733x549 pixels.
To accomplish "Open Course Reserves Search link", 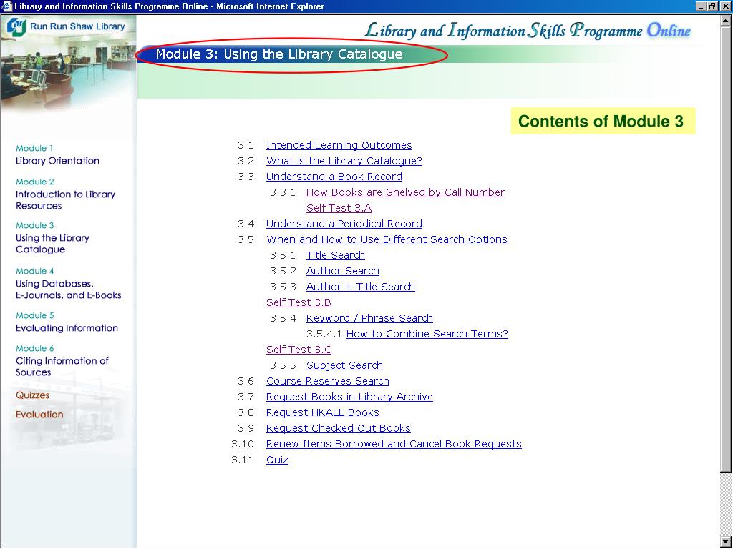I will [328, 381].
